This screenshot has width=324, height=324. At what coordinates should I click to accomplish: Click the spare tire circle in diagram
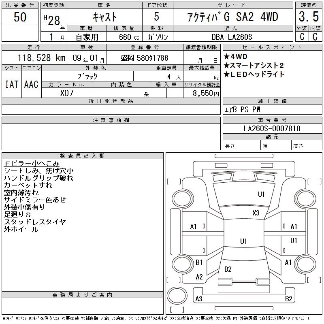click(177, 296)
